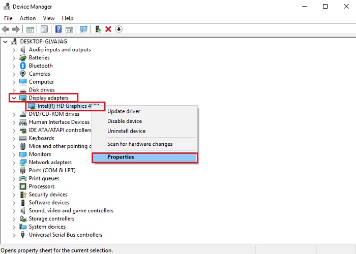This screenshot has width=356, height=254.
Task: Choose Properties from the context menu
Action: [144, 157]
